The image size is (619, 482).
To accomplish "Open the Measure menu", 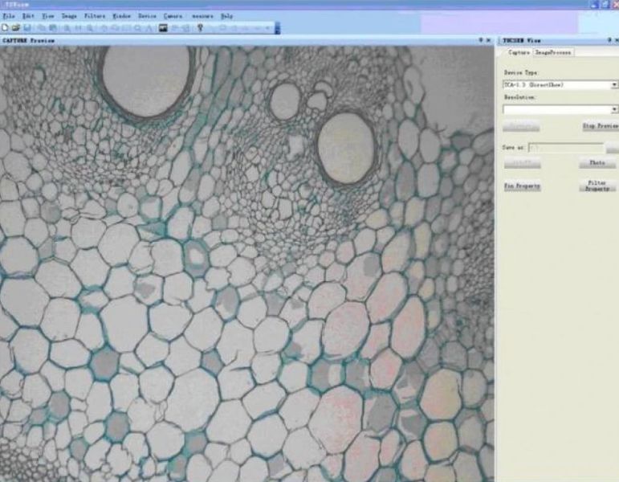I will point(202,16).
